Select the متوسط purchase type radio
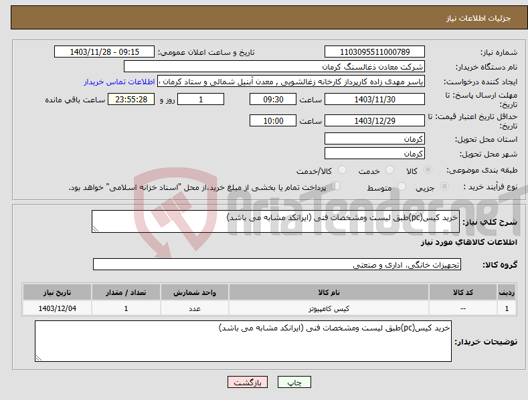 click(402, 187)
